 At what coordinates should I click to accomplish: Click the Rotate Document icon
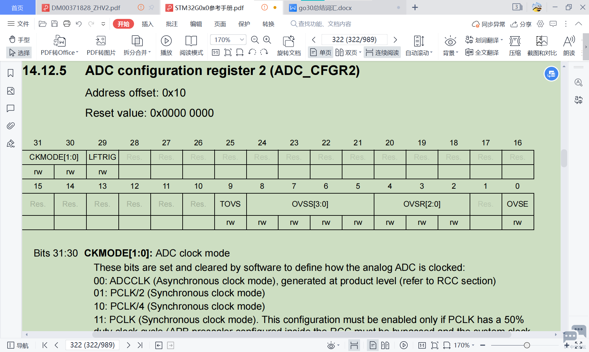(x=289, y=45)
